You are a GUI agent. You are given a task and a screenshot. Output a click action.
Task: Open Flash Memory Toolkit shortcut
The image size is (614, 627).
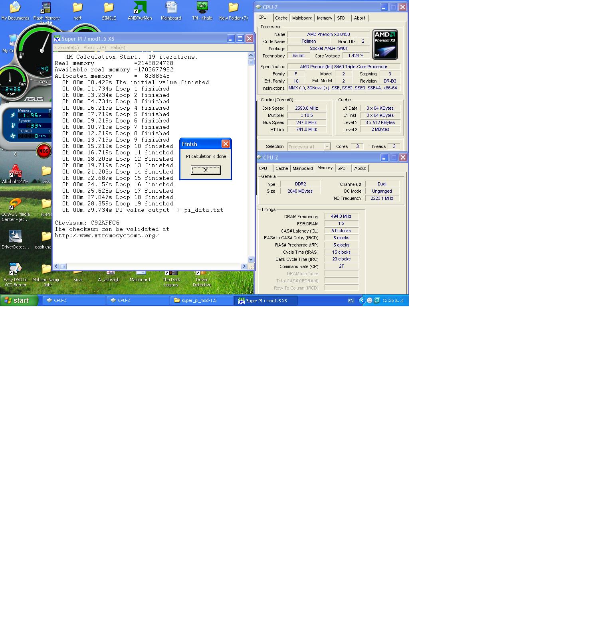[46, 8]
